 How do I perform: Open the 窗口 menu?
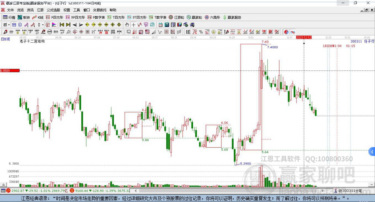86,10
